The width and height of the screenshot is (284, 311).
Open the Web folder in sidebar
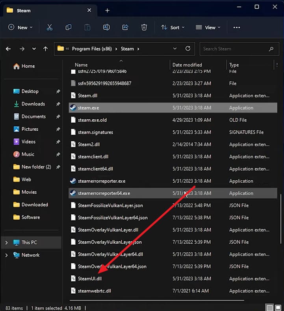[22, 180]
